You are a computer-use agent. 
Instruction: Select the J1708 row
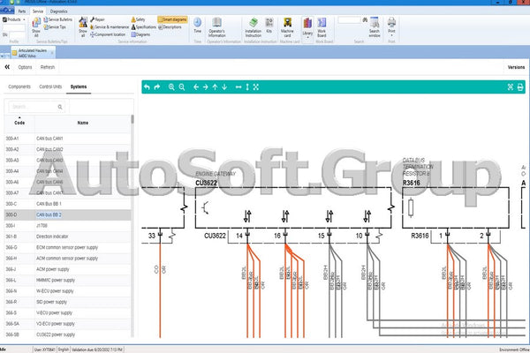coord(68,226)
